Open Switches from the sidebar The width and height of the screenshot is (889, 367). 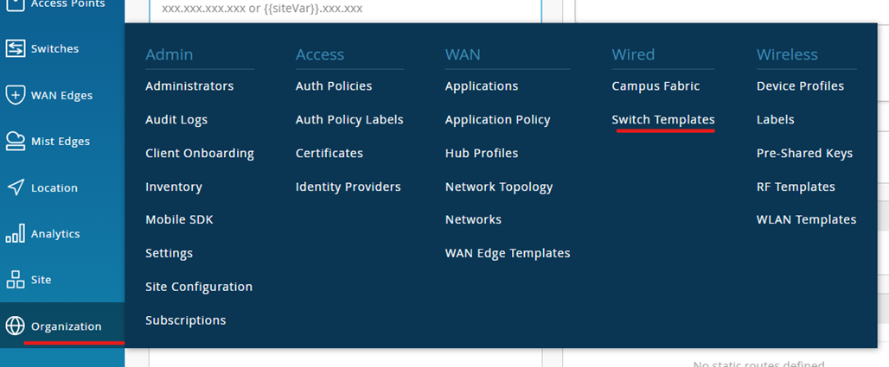55,48
